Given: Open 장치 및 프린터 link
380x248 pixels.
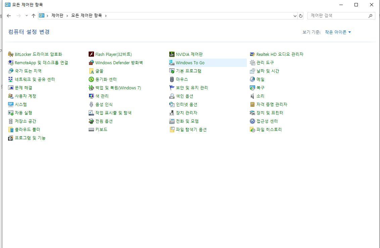Looking at the screenshot, I should 270,113.
